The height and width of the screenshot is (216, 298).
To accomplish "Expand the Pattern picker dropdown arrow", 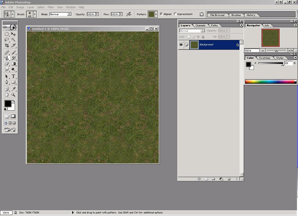I will (156, 14).
